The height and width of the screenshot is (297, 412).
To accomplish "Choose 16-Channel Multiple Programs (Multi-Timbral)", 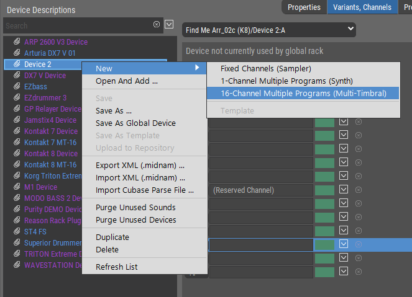I will coord(303,93).
